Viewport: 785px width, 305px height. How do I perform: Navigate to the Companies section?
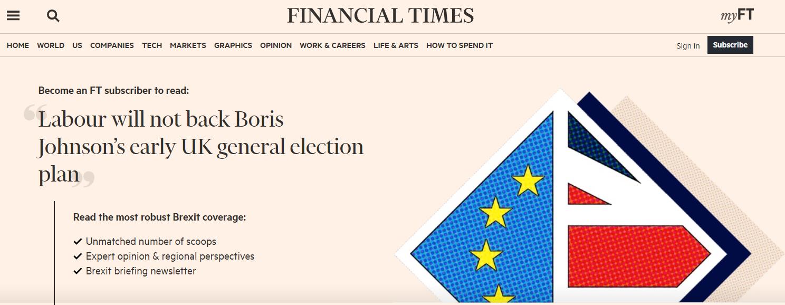pos(112,45)
